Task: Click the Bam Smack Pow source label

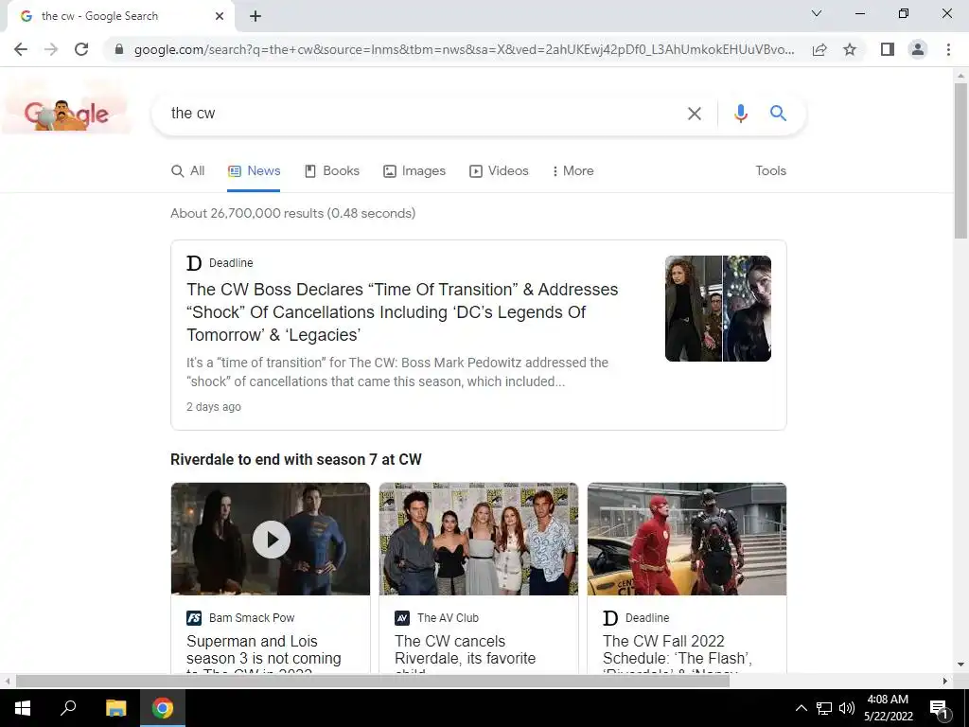Action: [252, 617]
